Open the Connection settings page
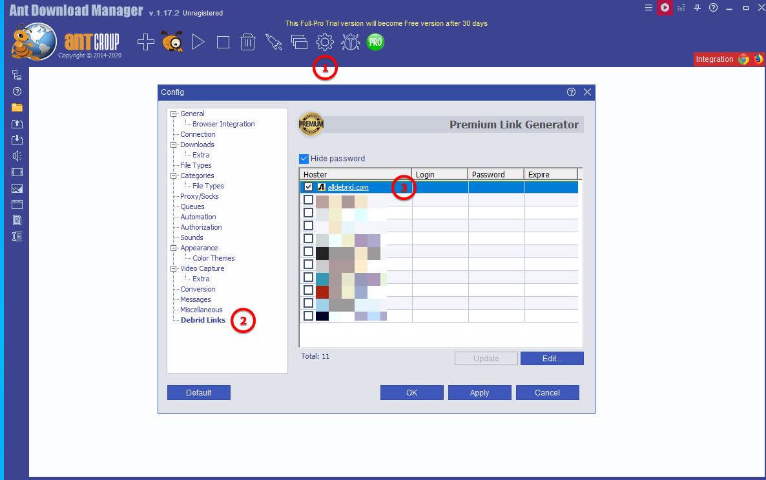766x480 pixels. [x=198, y=134]
